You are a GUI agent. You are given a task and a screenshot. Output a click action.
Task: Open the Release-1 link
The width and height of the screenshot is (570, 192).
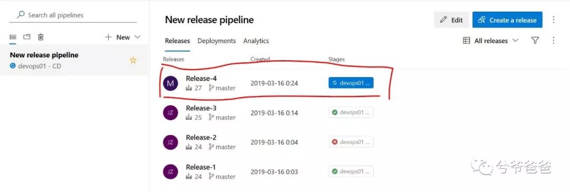click(x=201, y=167)
